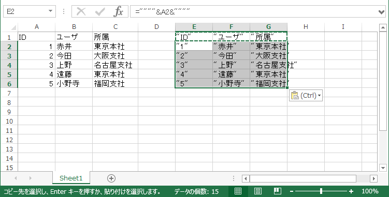This screenshot has height=197, width=389.
Task: Click cell C1 containing 所属
Action: point(116,37)
